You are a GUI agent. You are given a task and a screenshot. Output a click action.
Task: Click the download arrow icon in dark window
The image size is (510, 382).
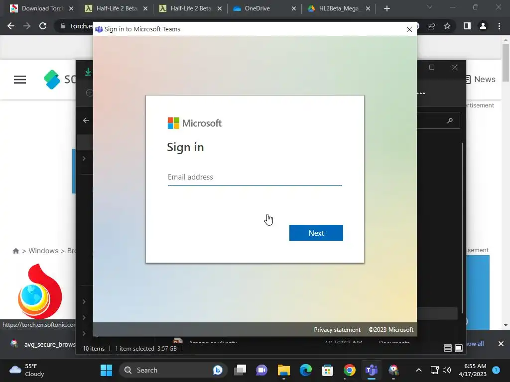tap(88, 72)
